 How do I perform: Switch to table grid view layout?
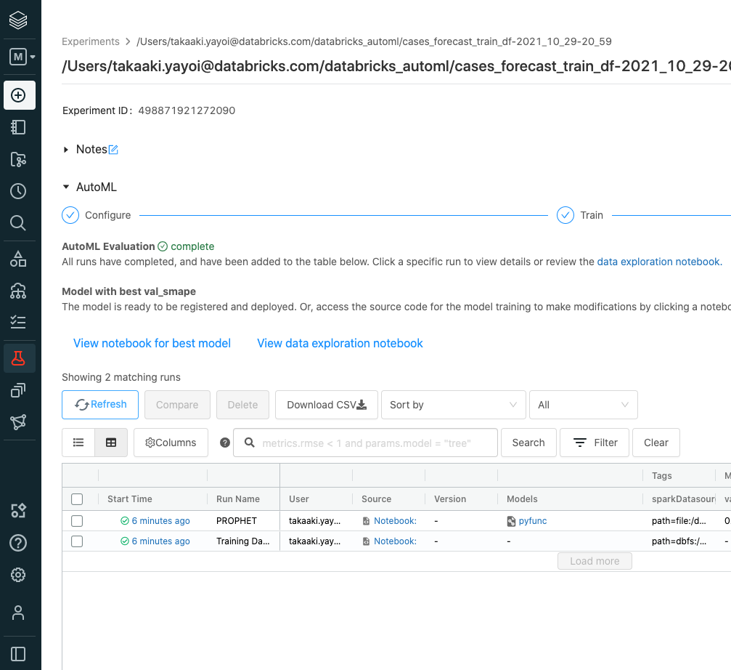(111, 443)
